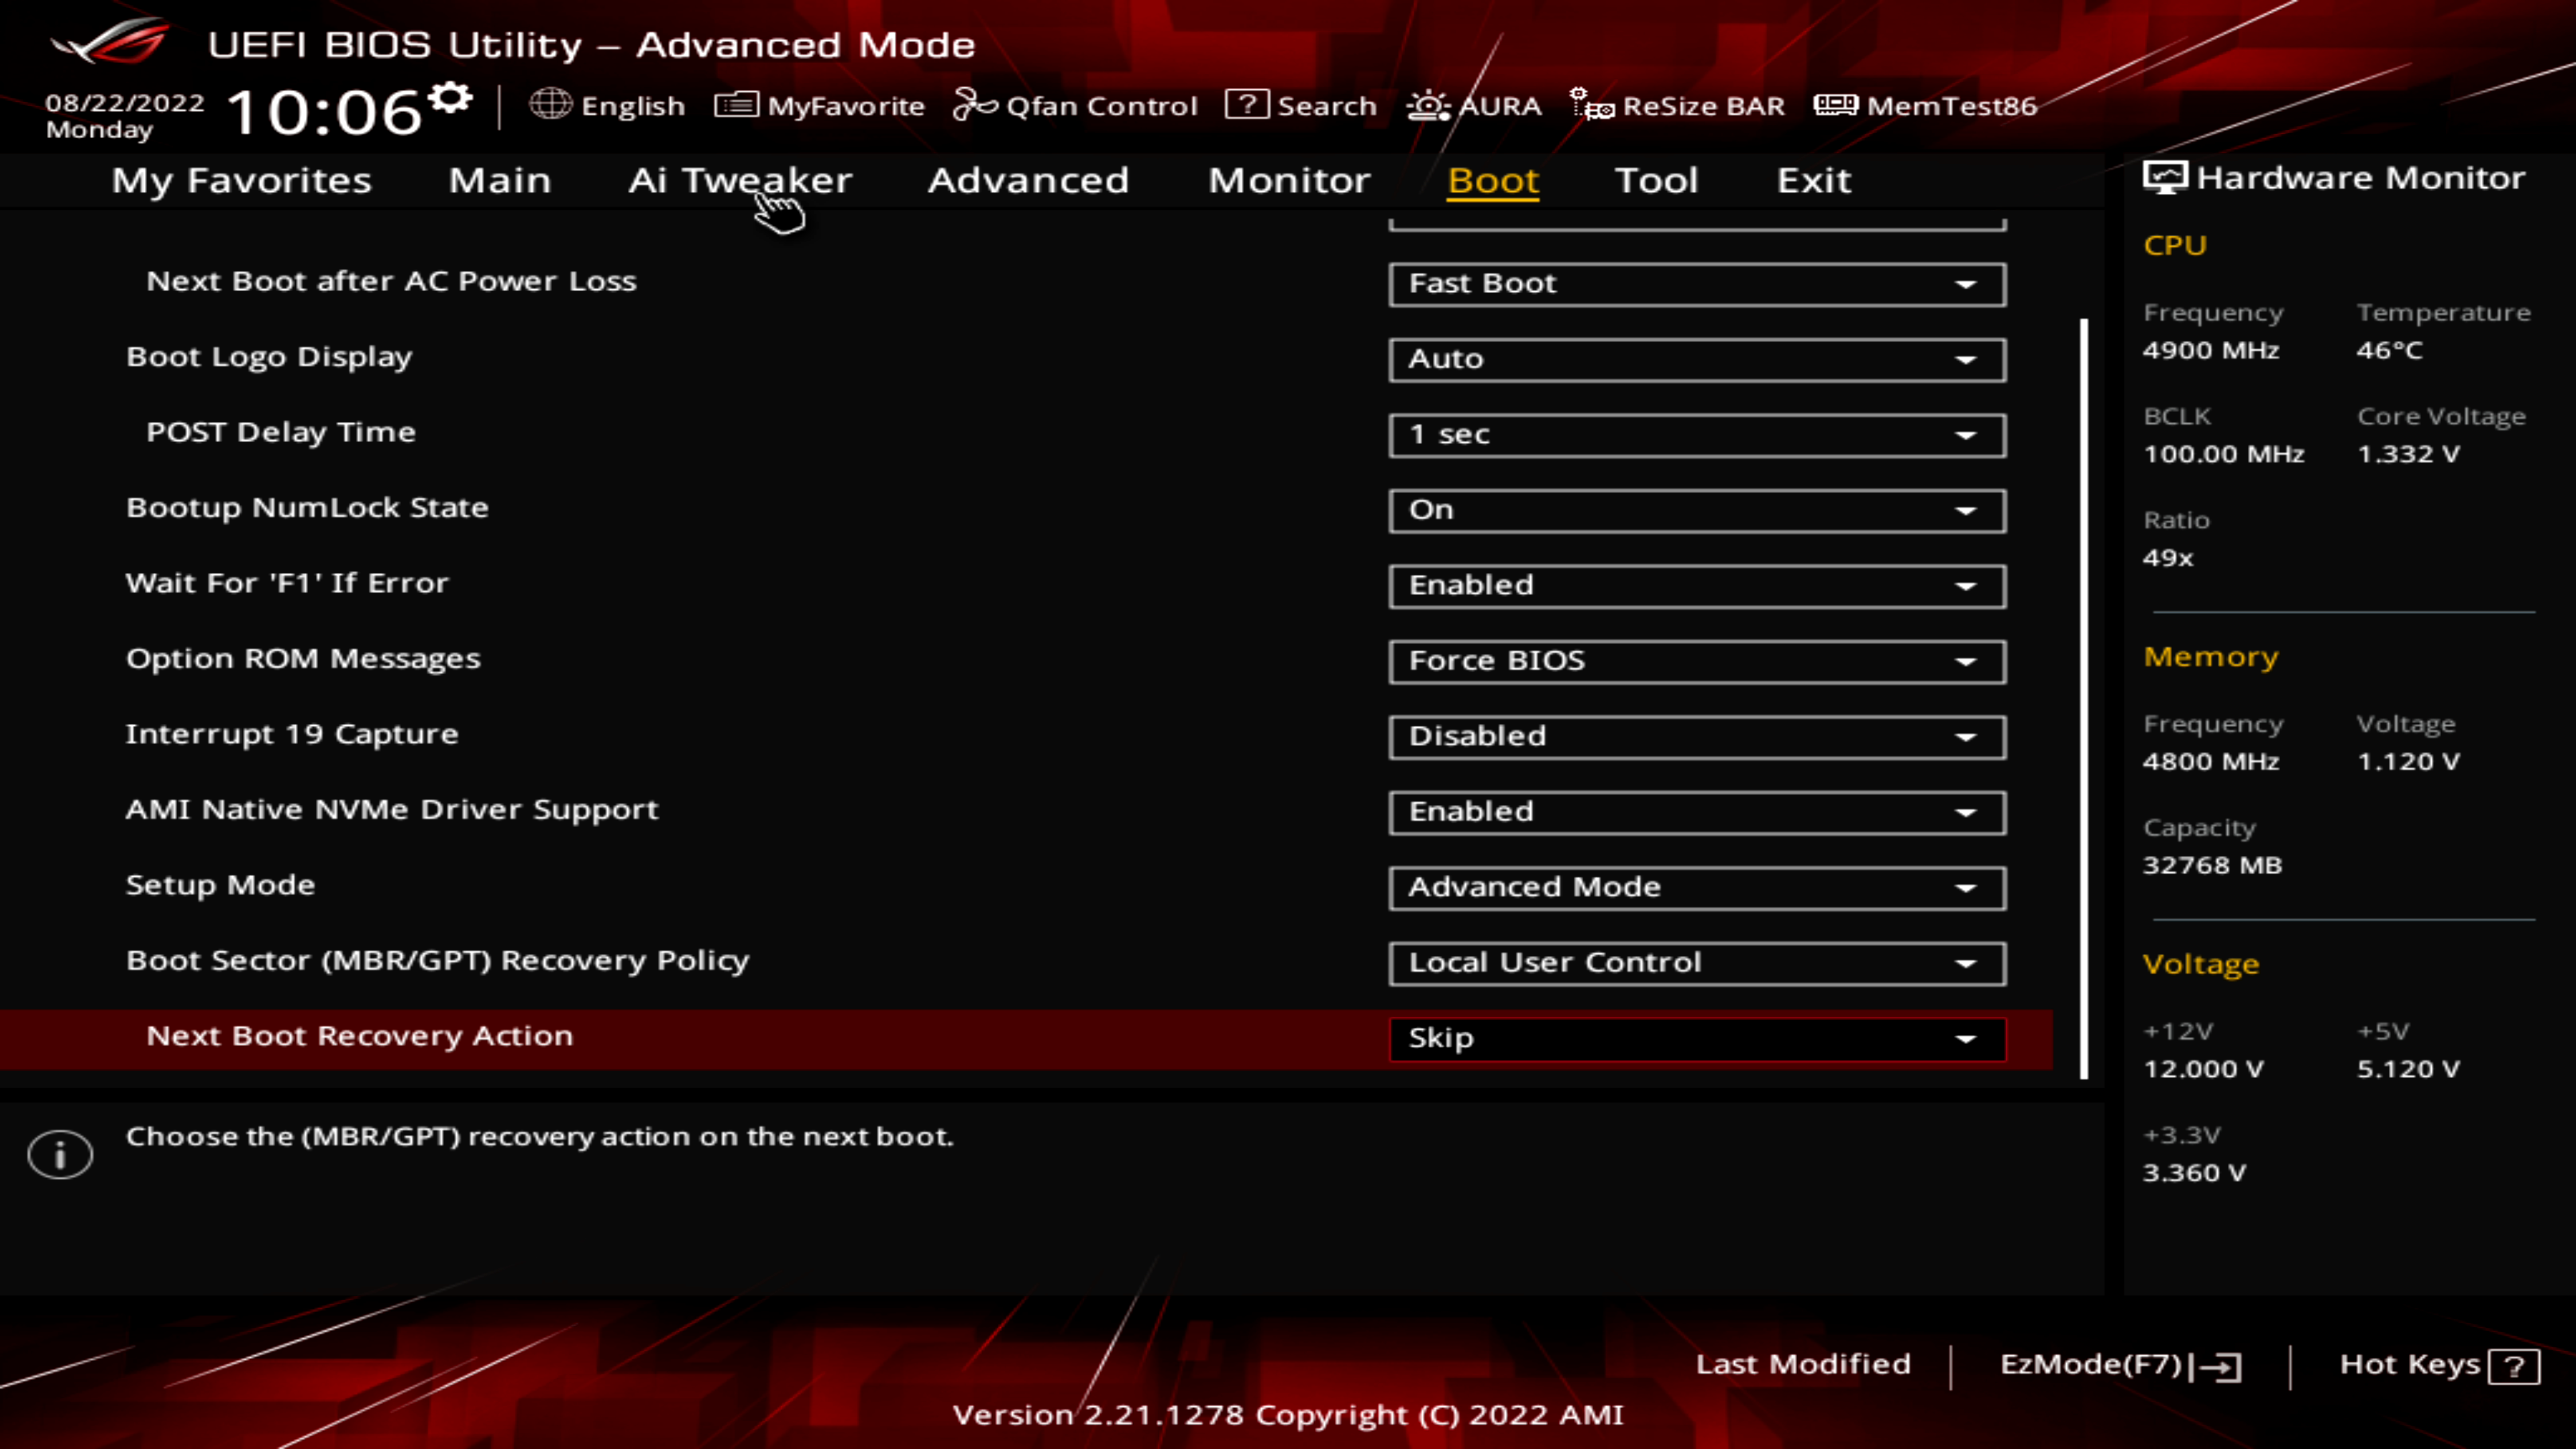Open ReSize BAR settings

pyautogui.click(x=1679, y=105)
